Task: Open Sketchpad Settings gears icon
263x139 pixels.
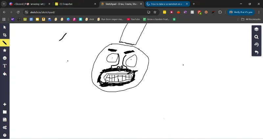Action: (x=5, y=127)
